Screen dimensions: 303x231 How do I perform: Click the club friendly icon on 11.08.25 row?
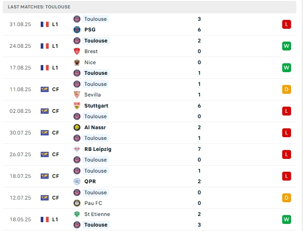pyautogui.click(x=45, y=89)
